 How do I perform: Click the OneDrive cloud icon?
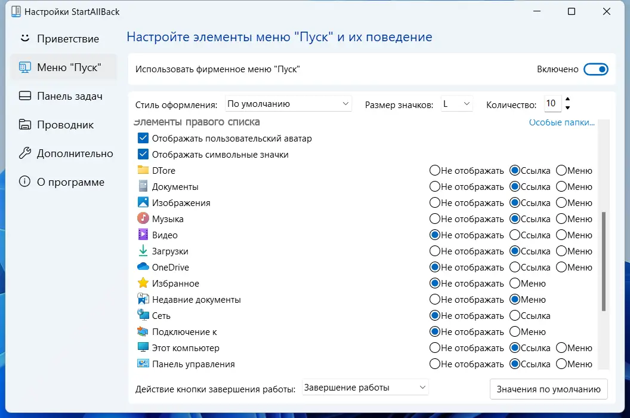(143, 267)
